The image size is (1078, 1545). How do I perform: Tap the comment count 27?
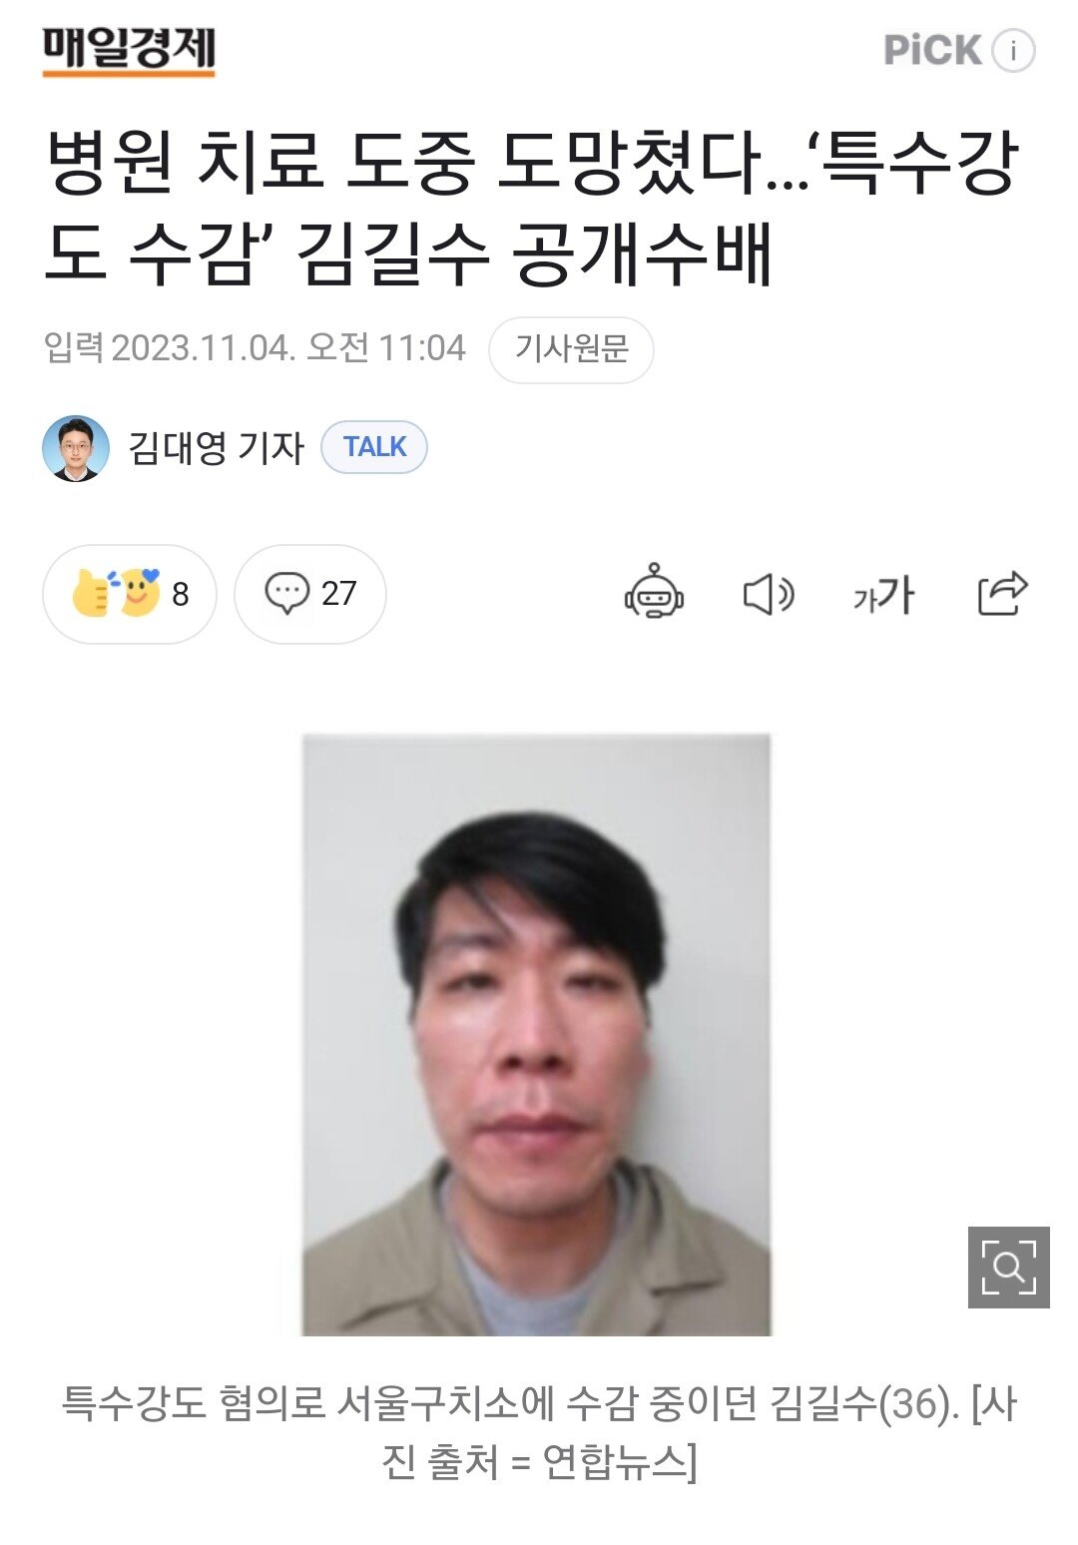pos(339,593)
